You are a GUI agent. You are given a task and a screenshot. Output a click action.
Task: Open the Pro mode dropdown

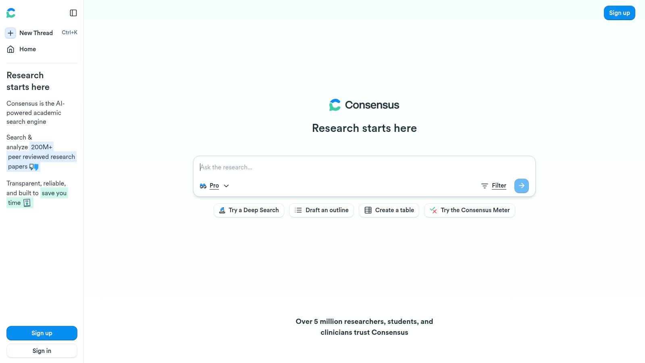click(x=214, y=186)
